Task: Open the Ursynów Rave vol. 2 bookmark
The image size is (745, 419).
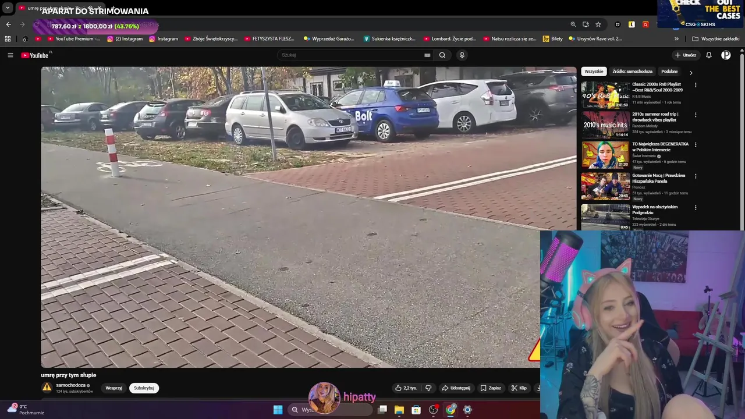Action: click(x=595, y=39)
